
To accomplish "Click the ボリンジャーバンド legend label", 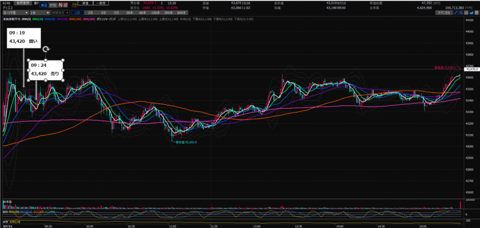I will point(106,19).
